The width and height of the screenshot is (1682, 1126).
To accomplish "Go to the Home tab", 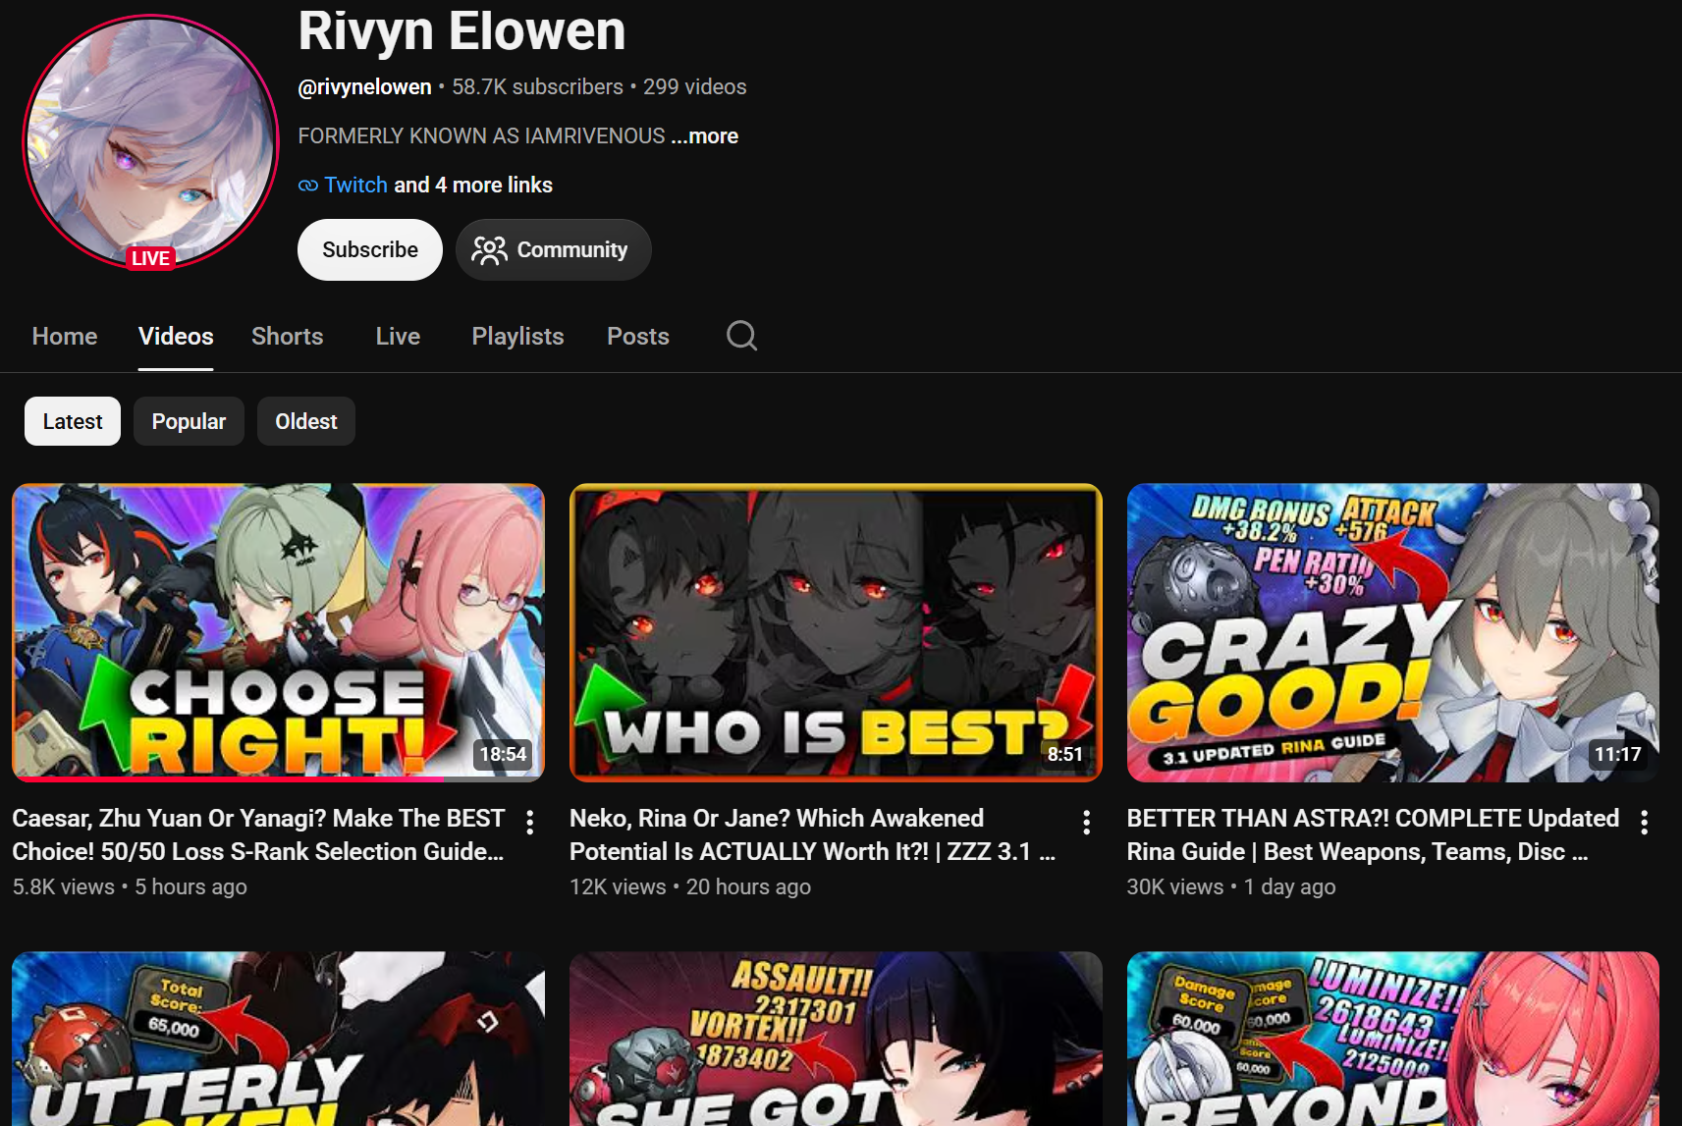I will [65, 337].
